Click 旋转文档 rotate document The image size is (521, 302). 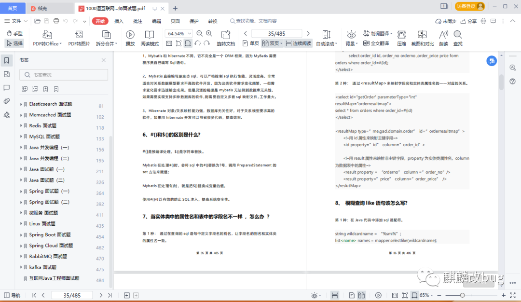226,38
